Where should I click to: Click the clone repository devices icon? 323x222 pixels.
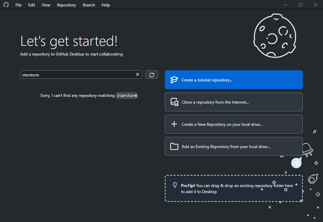(x=174, y=102)
